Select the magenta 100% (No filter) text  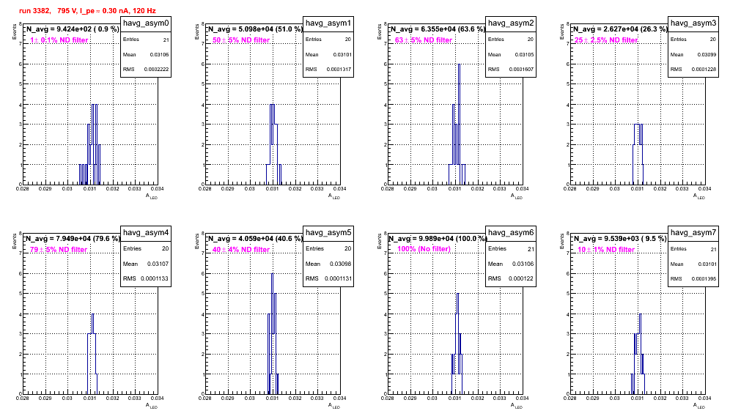(x=424, y=249)
